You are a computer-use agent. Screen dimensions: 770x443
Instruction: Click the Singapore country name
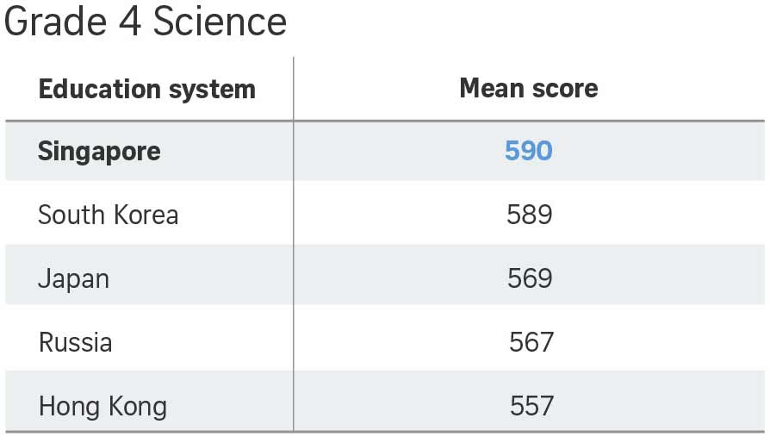pos(99,152)
